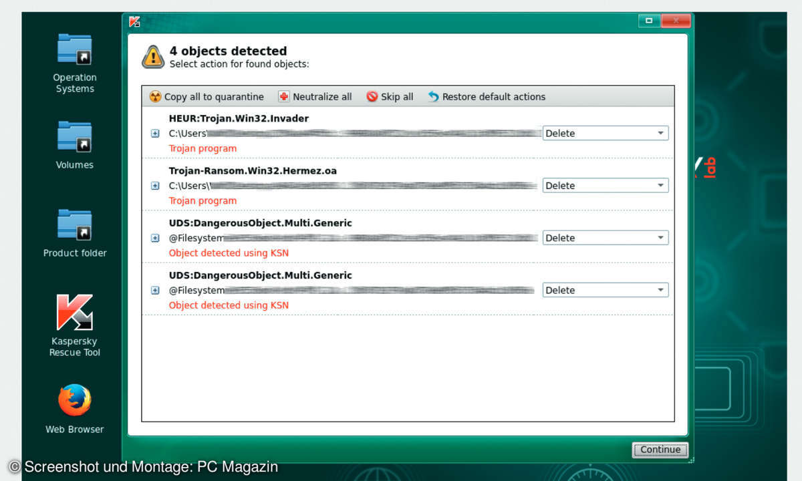
Task: Expand the HEUR:Trojan.Win32.Invader entry
Action: point(155,134)
